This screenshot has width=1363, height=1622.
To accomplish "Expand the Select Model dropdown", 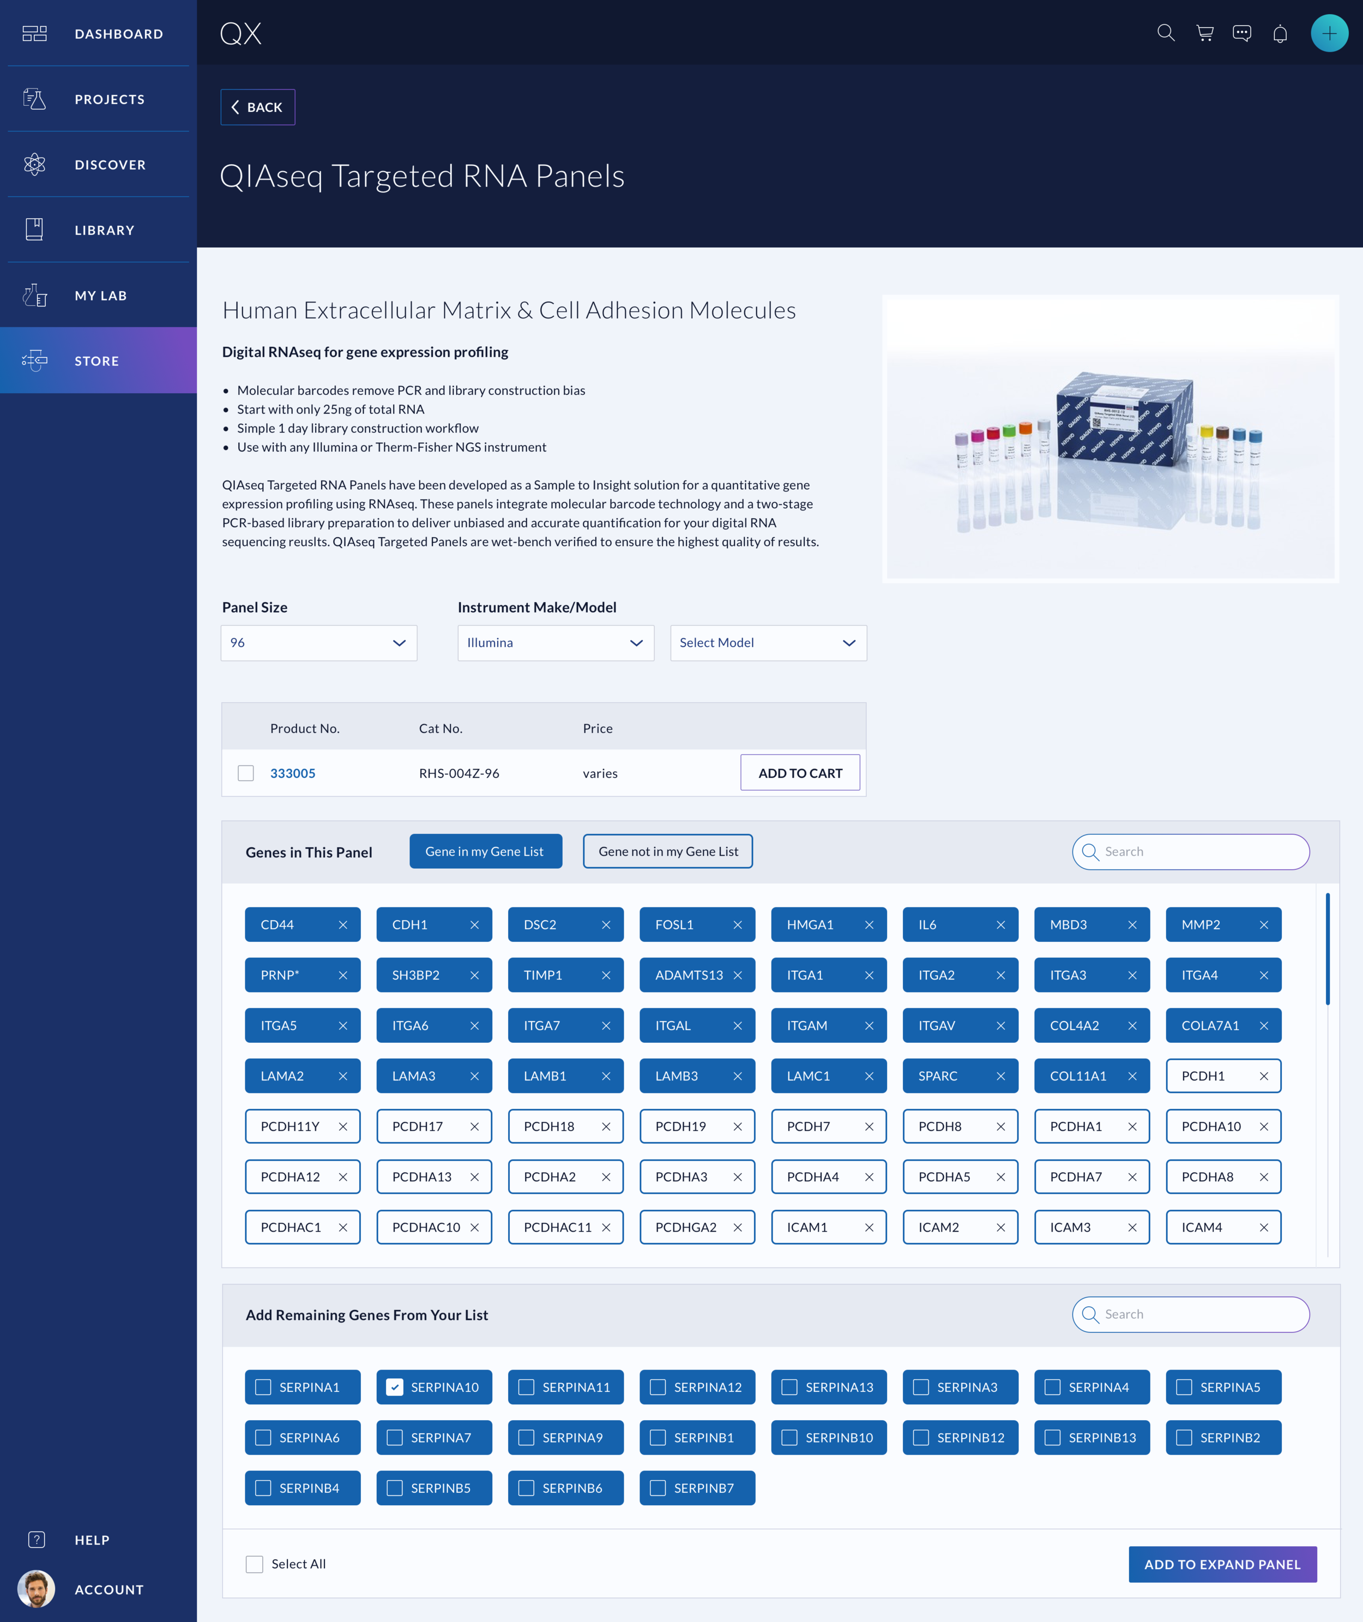I will pyautogui.click(x=768, y=642).
